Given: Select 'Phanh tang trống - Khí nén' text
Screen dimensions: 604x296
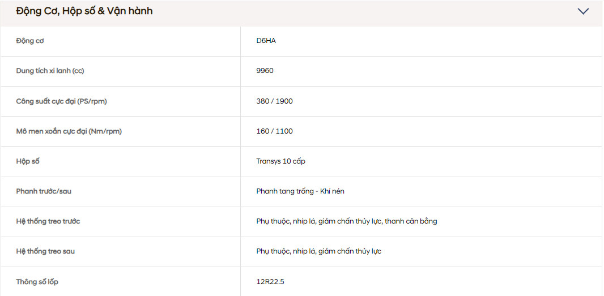Looking at the screenshot, I should (300, 191).
